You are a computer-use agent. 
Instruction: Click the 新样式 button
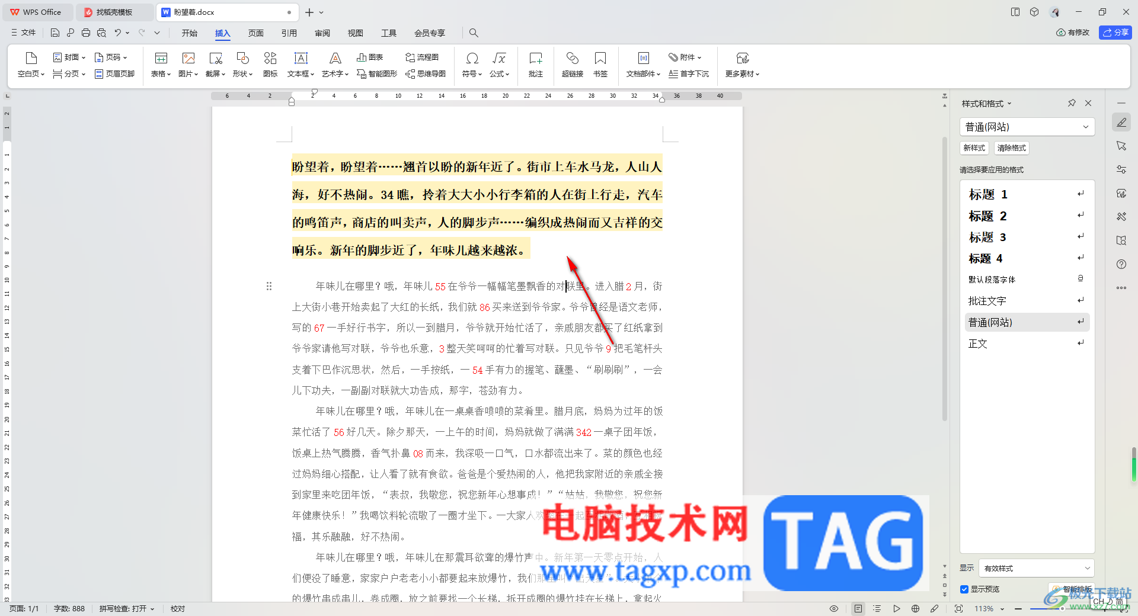tap(974, 147)
